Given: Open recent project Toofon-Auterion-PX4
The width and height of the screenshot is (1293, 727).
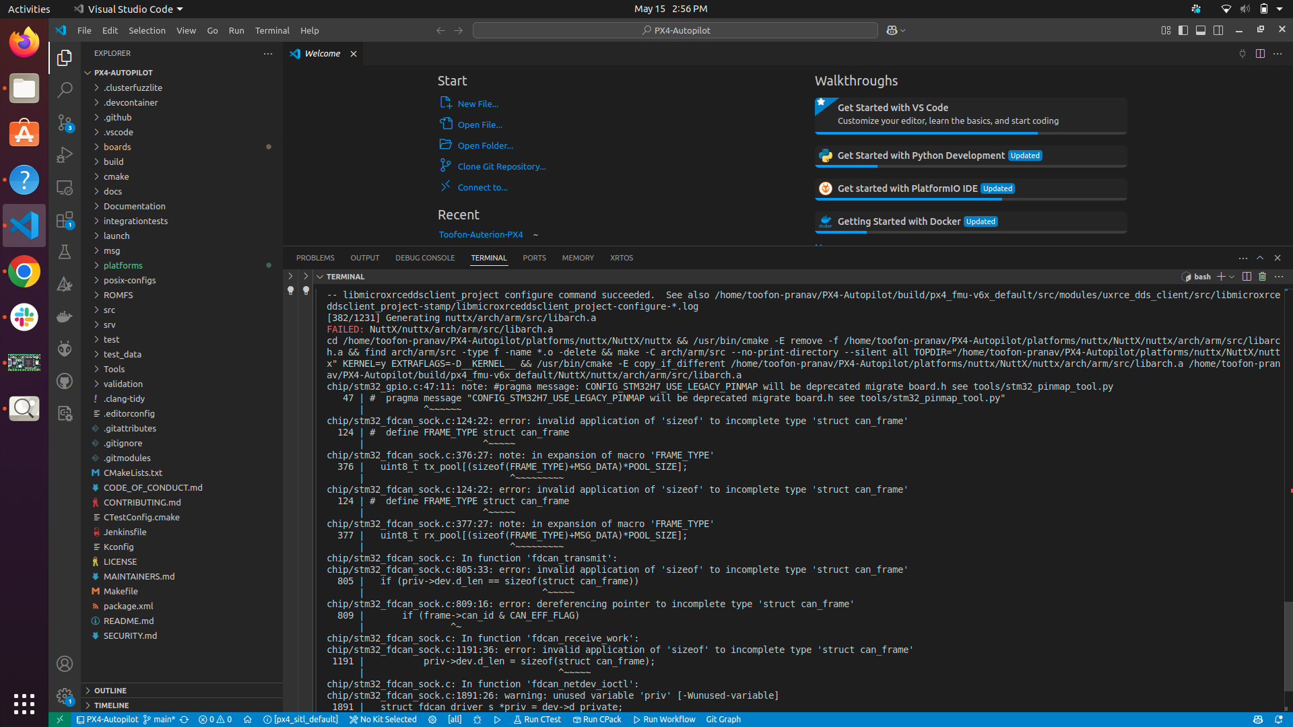Looking at the screenshot, I should [481, 234].
